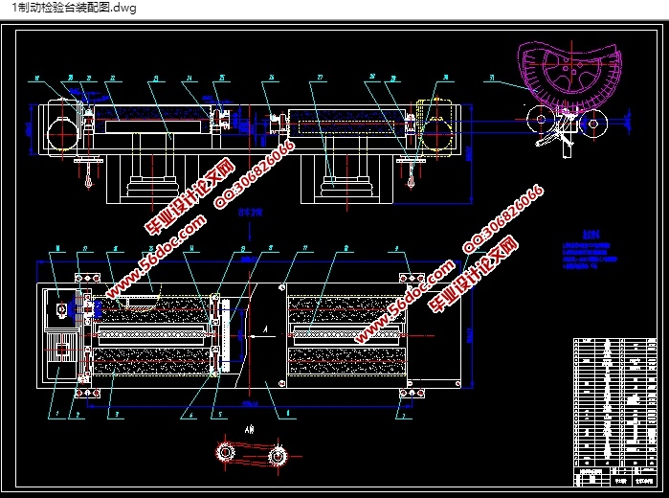Click the right small roller under the wheel

click(x=594, y=121)
